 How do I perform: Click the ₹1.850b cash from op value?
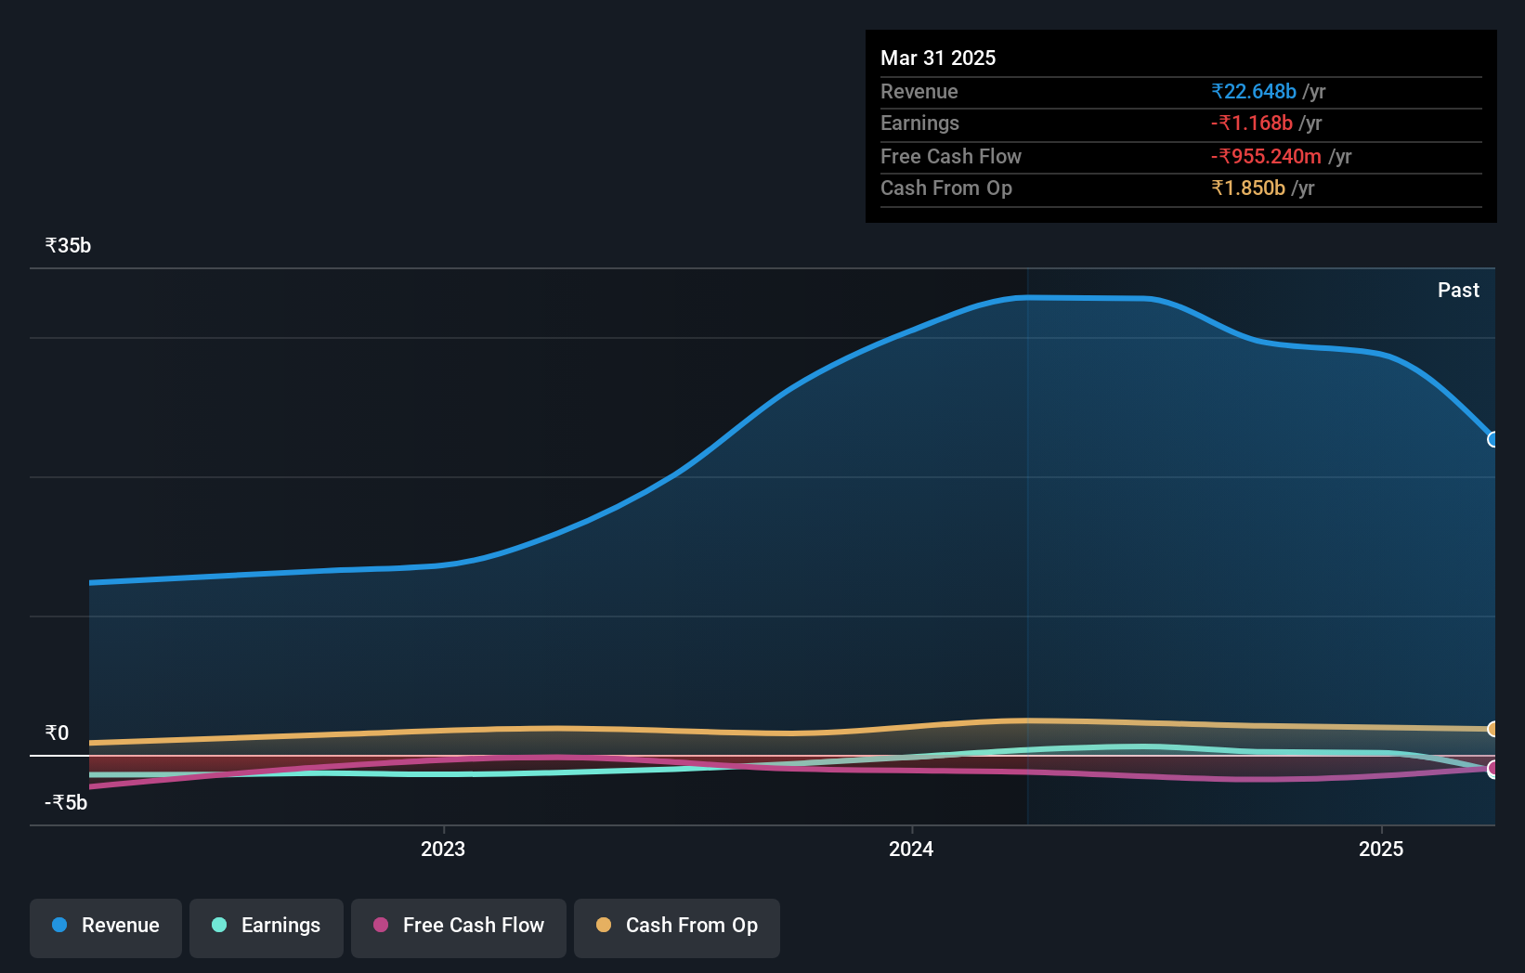pos(1248,188)
